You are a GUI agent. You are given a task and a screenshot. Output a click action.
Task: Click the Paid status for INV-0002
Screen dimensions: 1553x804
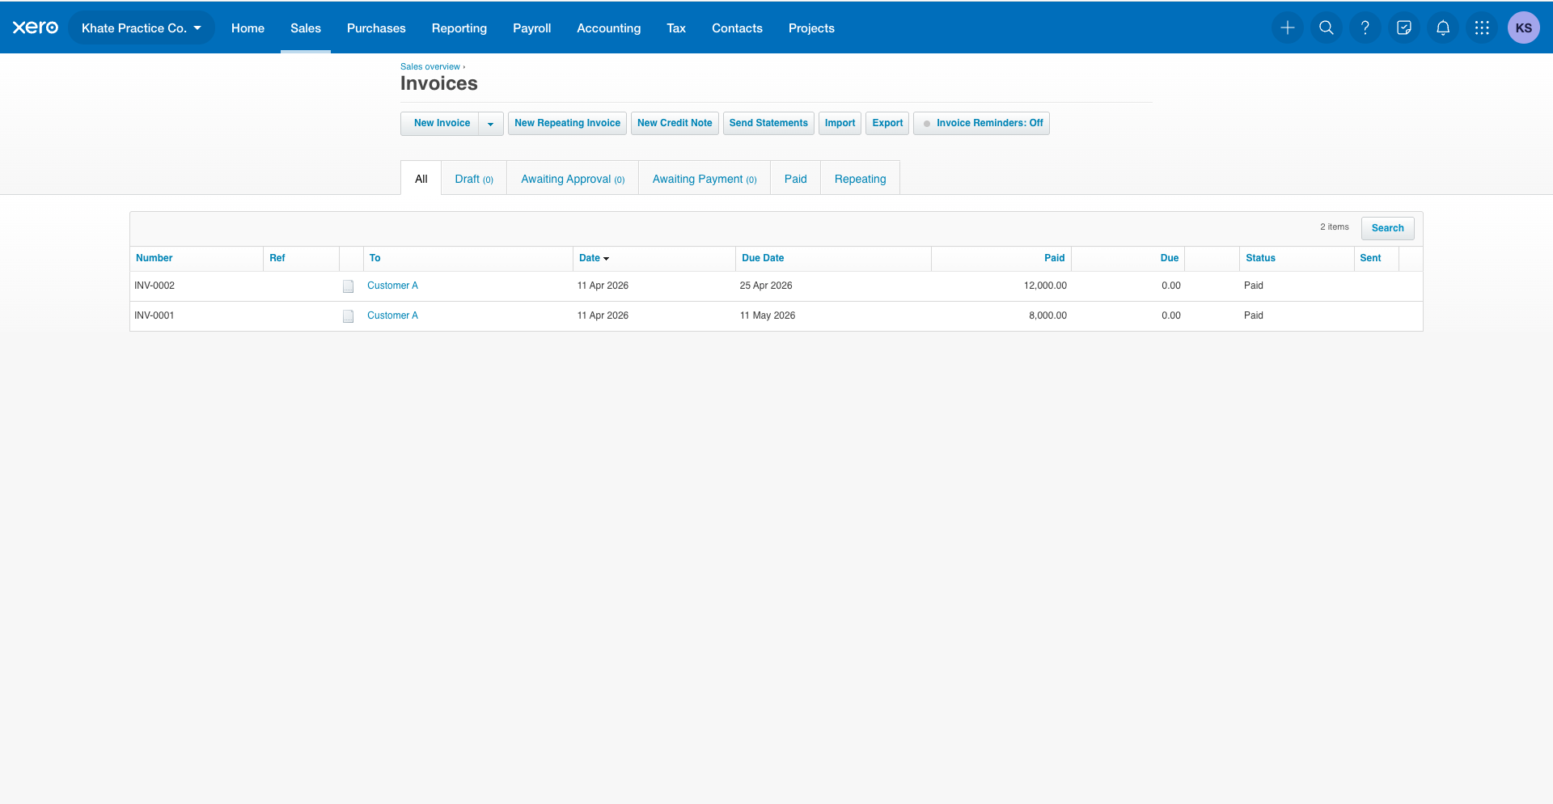pos(1254,286)
